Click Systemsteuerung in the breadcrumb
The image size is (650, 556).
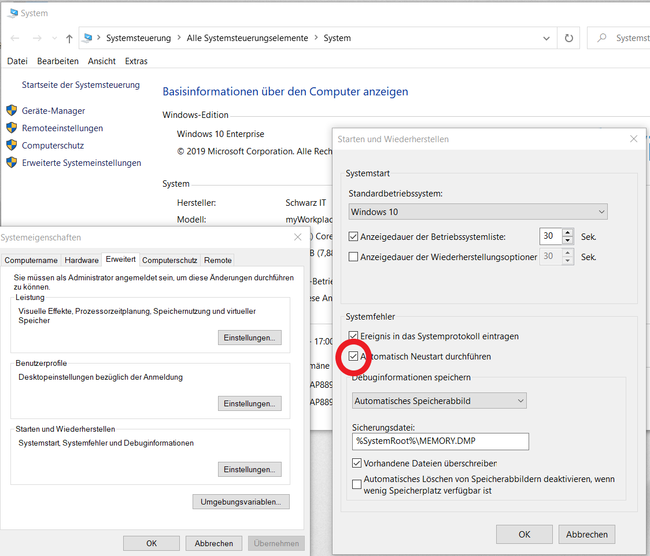pyautogui.click(x=138, y=38)
